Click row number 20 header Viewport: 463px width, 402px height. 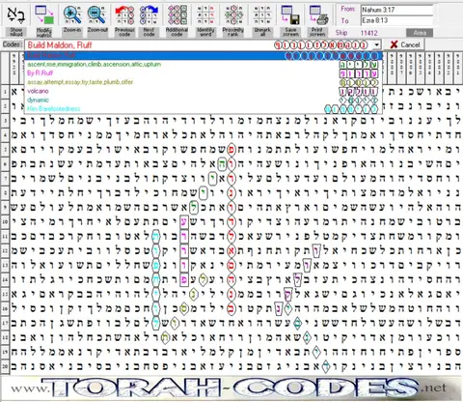pos(5,366)
